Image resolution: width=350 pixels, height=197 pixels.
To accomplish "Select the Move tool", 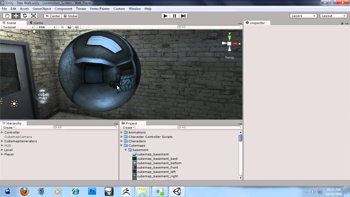I will 16,16.
